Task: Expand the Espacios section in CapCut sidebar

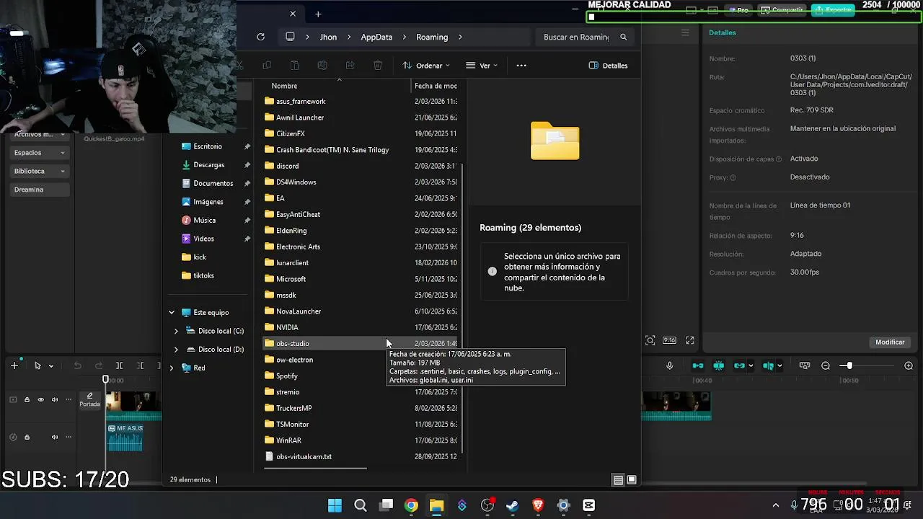Action: click(x=40, y=153)
